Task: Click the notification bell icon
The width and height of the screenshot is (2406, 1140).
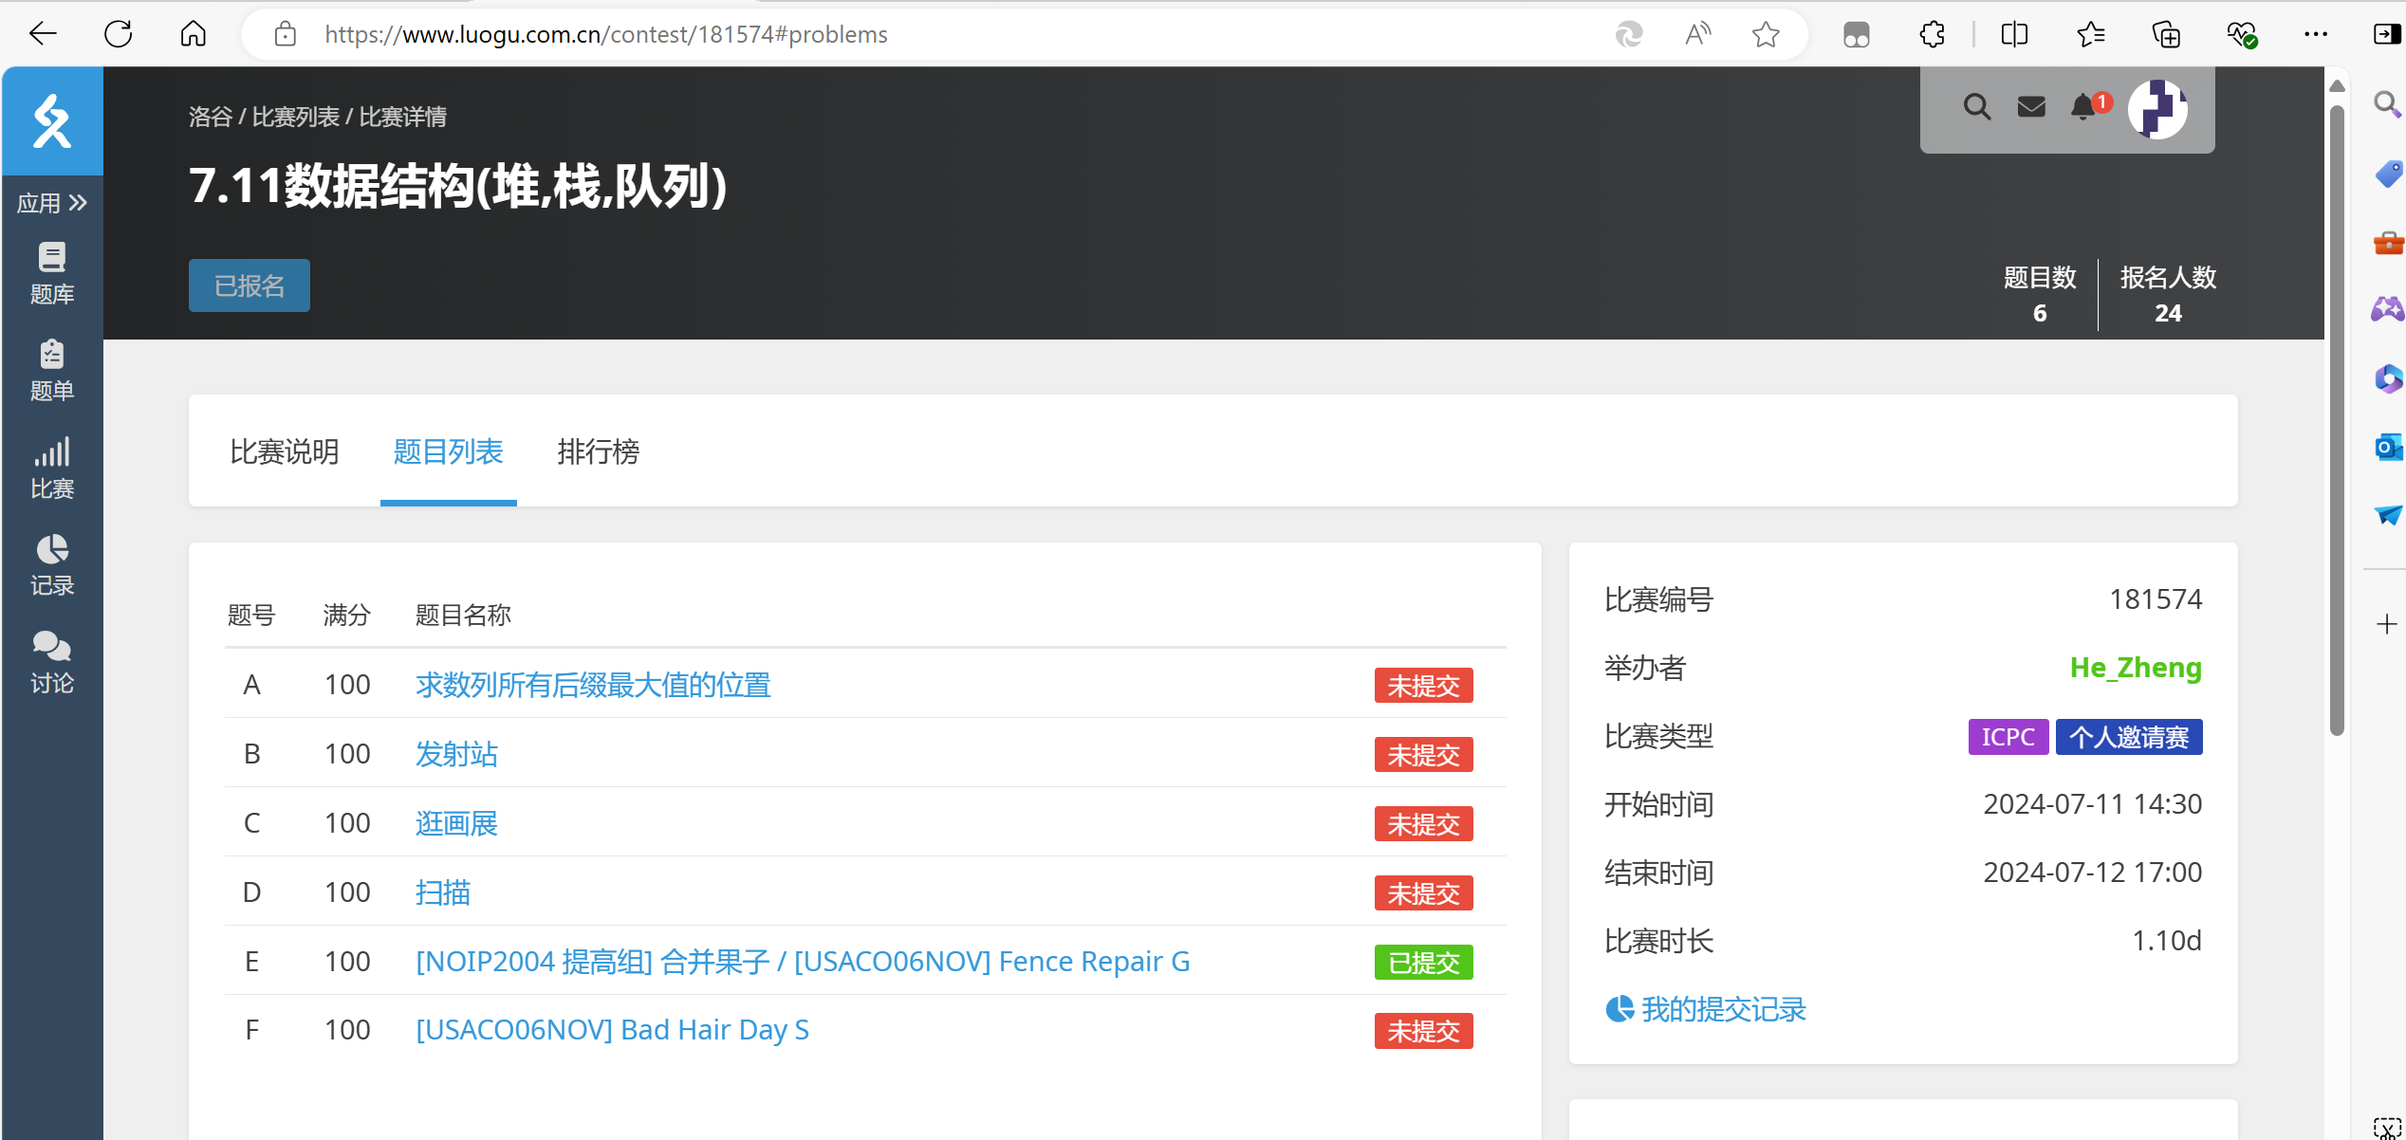Action: pos(2083,107)
